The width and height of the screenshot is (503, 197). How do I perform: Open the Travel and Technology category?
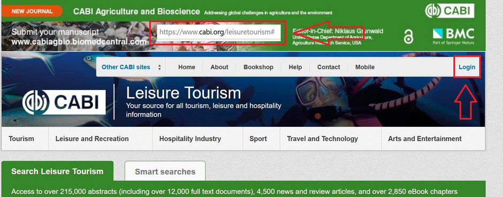click(331, 139)
